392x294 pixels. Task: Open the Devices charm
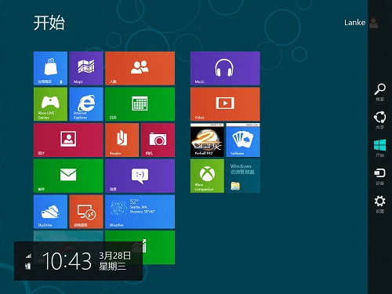coord(379,176)
